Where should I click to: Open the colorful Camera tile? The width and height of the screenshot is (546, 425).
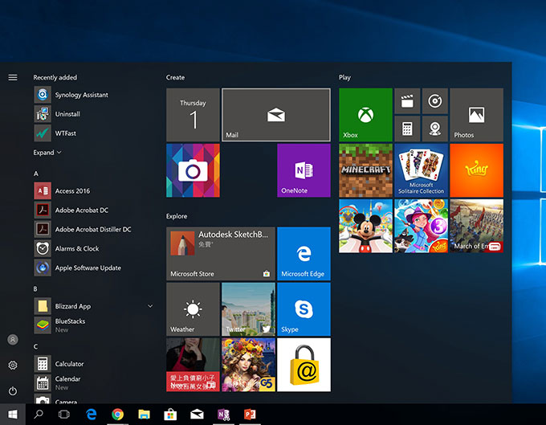click(x=193, y=170)
